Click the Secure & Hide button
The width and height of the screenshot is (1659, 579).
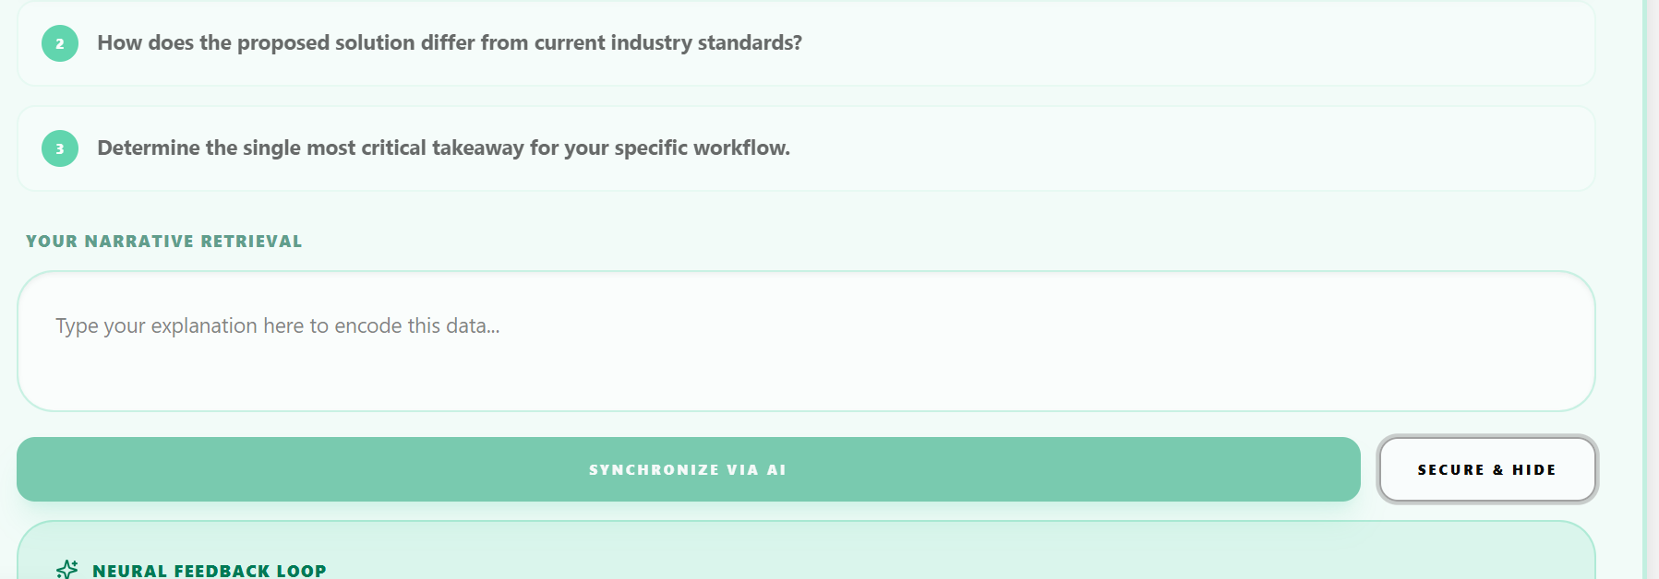[x=1487, y=469]
